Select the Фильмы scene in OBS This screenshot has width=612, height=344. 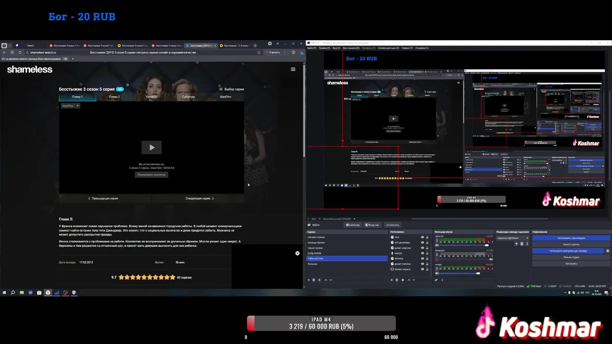347,264
